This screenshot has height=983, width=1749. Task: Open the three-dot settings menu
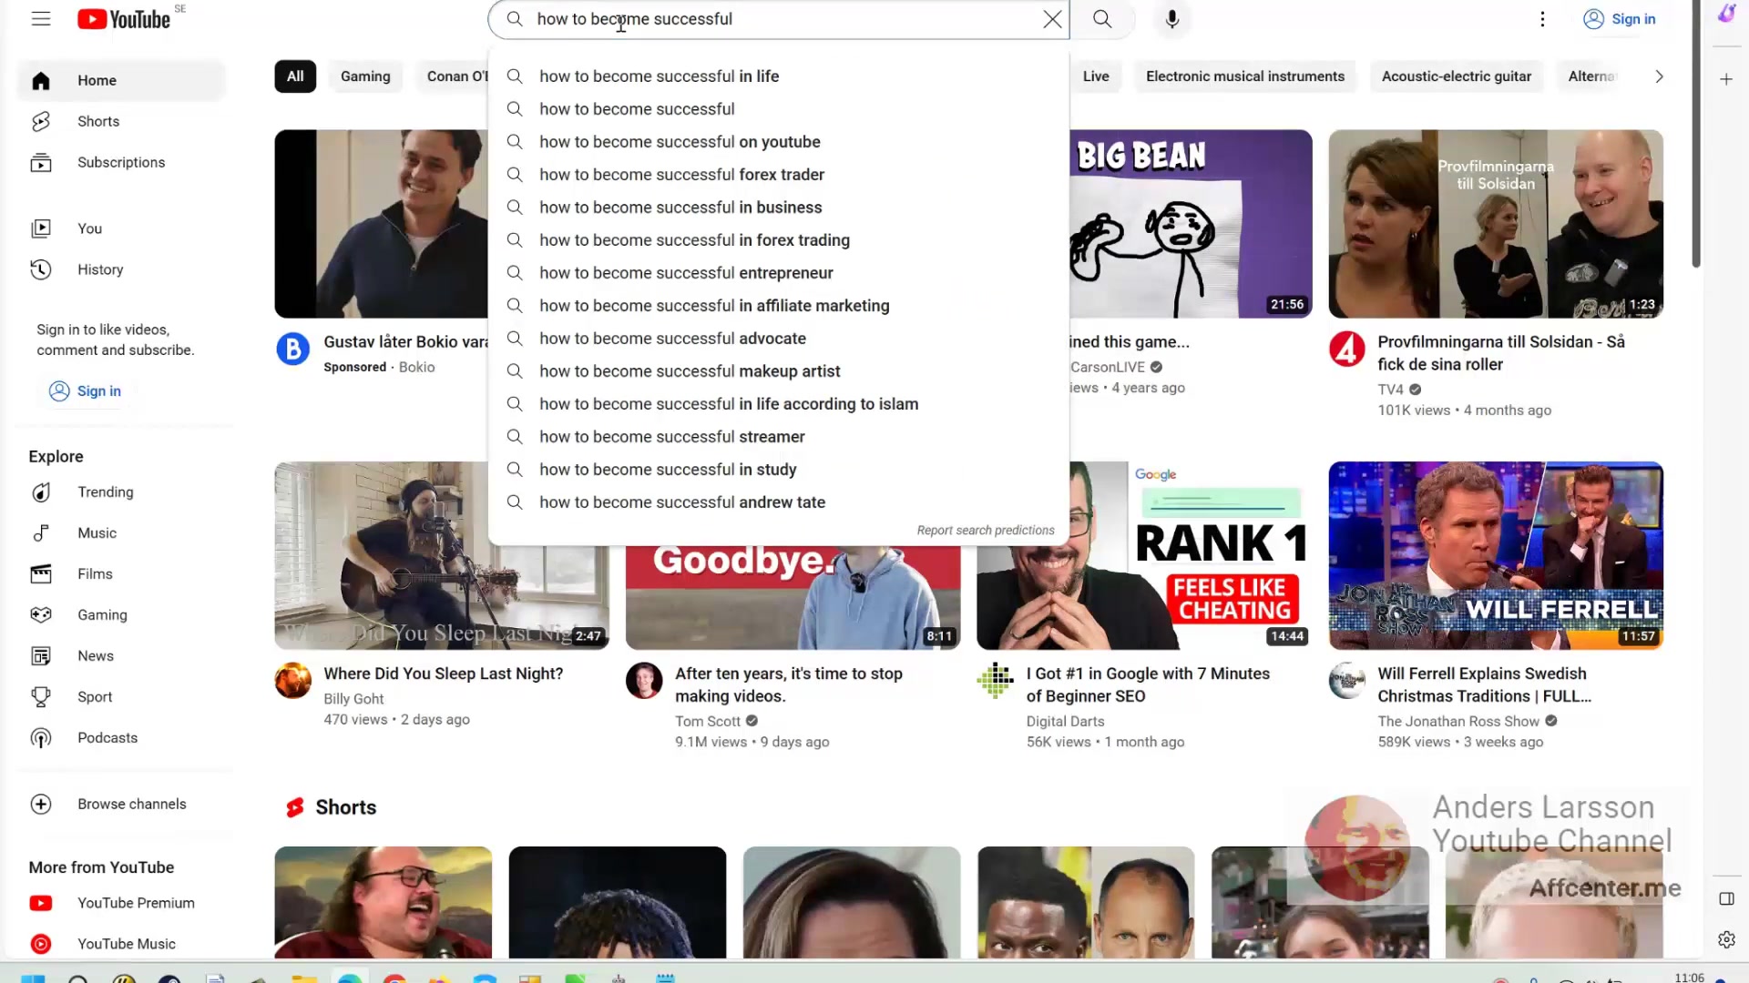(1542, 19)
